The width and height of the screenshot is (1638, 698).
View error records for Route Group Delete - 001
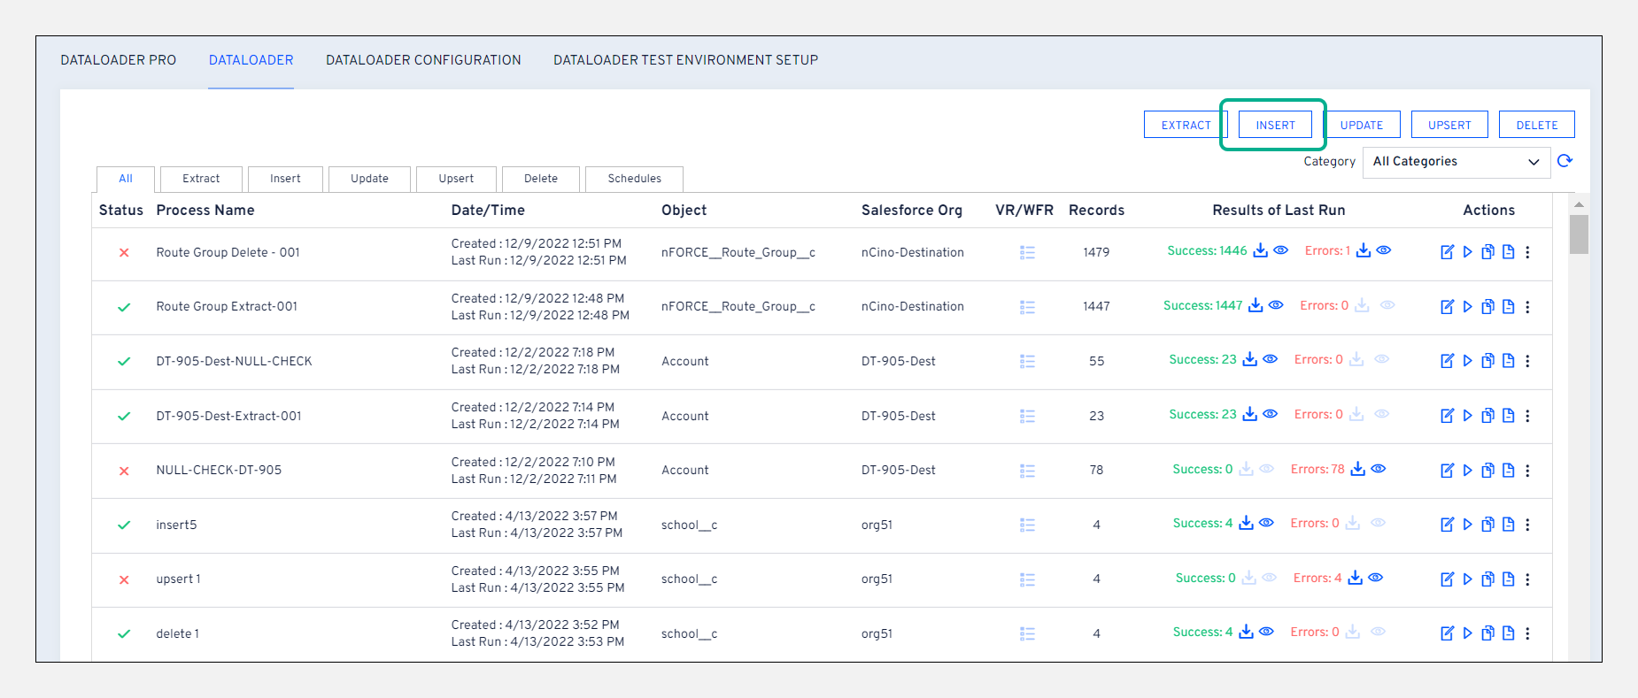tap(1384, 250)
